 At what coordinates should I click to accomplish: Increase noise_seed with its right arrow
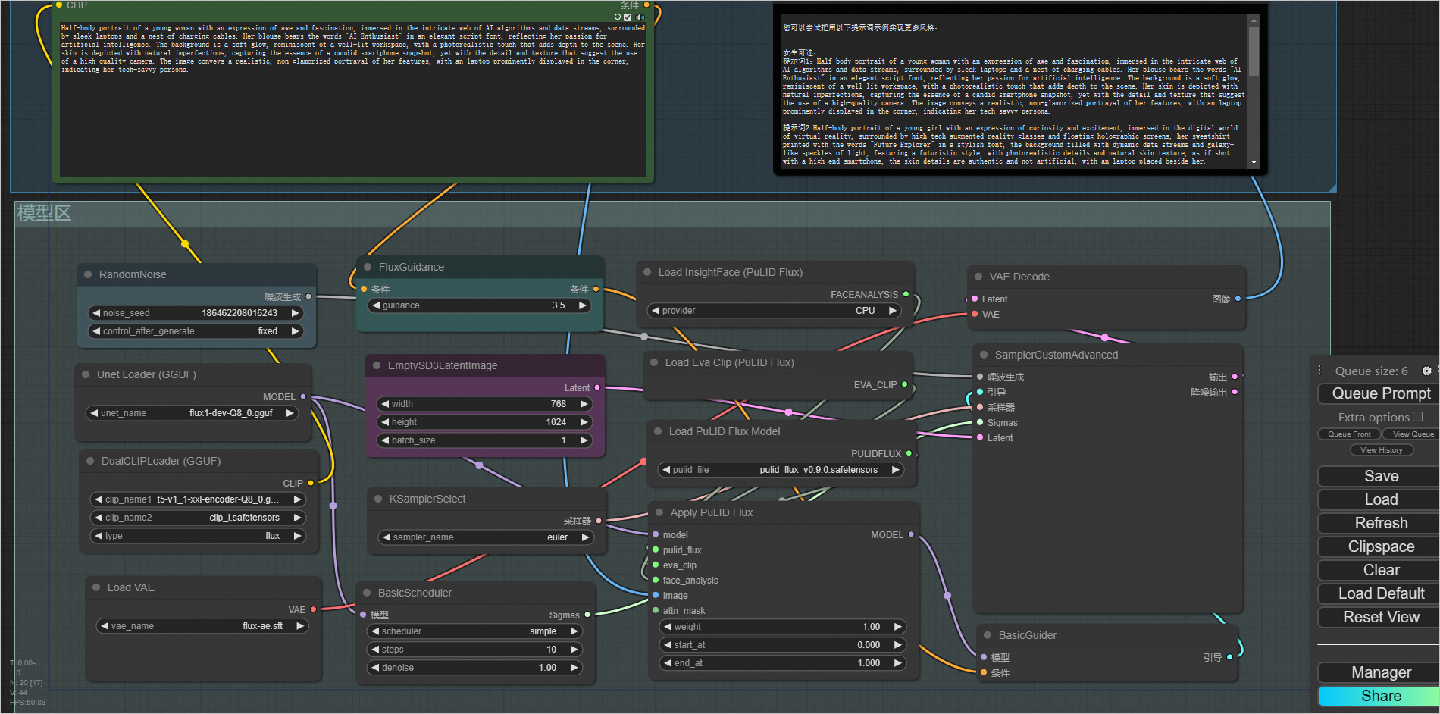295,313
